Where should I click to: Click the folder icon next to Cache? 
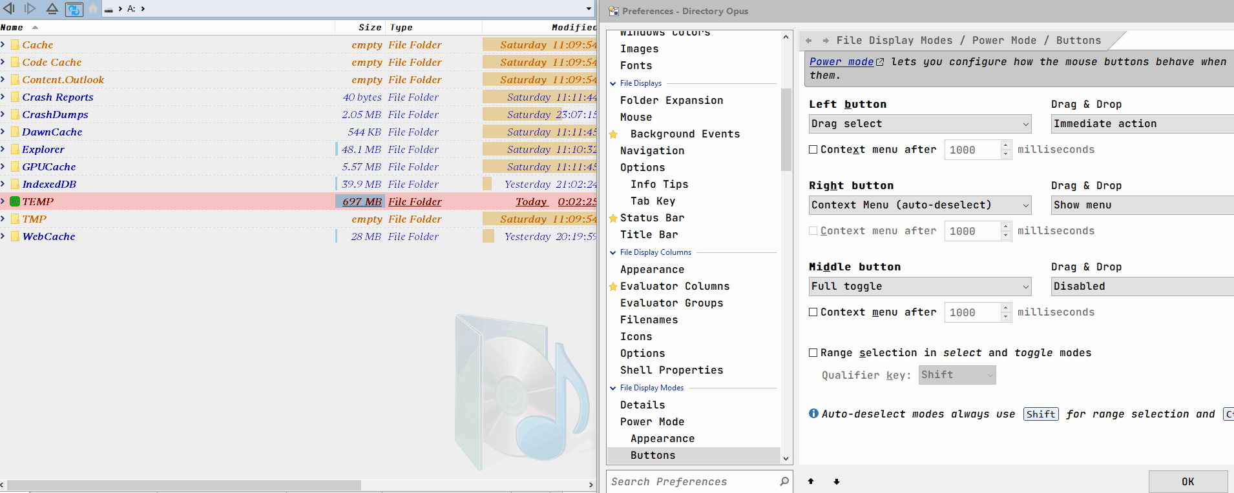[x=15, y=45]
